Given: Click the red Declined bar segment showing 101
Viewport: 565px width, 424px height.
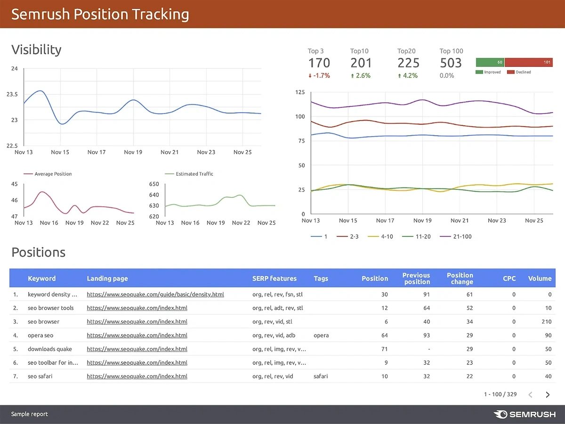Looking at the screenshot, I should pos(529,62).
